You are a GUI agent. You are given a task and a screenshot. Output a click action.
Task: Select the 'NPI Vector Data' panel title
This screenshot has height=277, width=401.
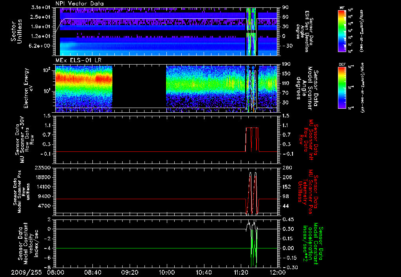tap(79, 4)
